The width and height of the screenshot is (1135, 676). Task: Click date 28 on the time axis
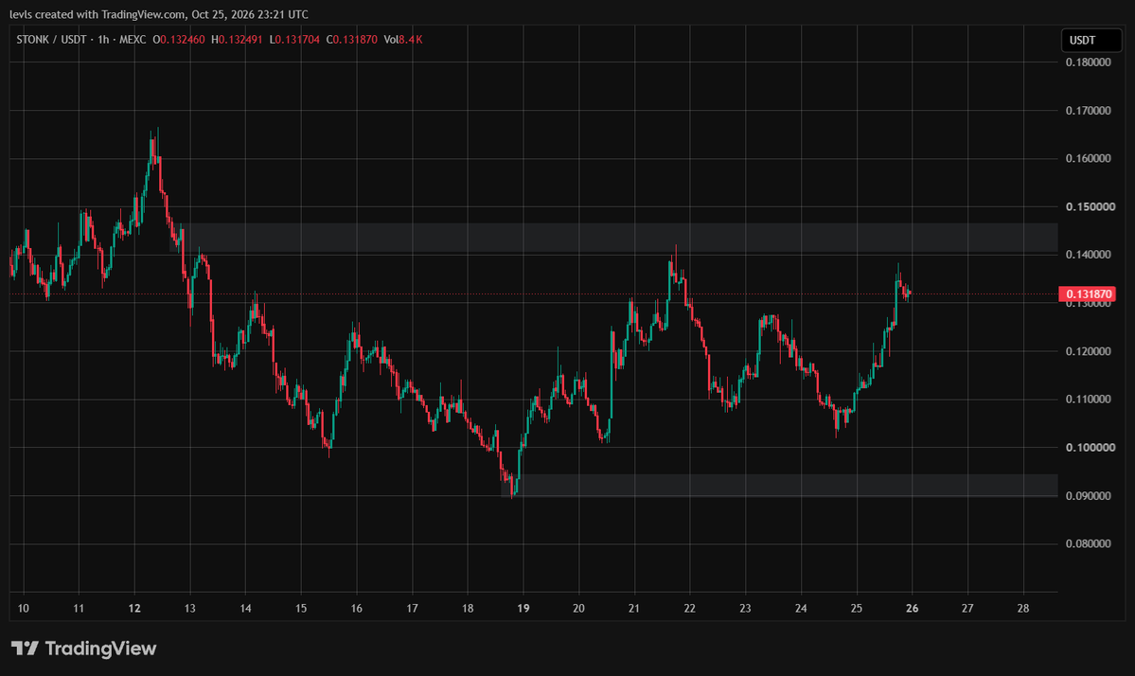click(1022, 609)
